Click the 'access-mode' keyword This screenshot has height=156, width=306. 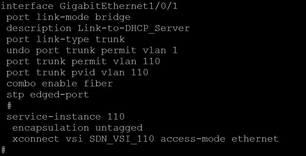pyautogui.click(x=193, y=139)
